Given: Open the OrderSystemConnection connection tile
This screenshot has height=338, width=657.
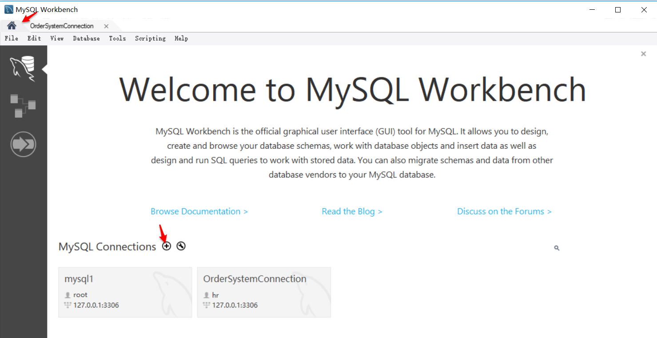Looking at the screenshot, I should pyautogui.click(x=264, y=292).
